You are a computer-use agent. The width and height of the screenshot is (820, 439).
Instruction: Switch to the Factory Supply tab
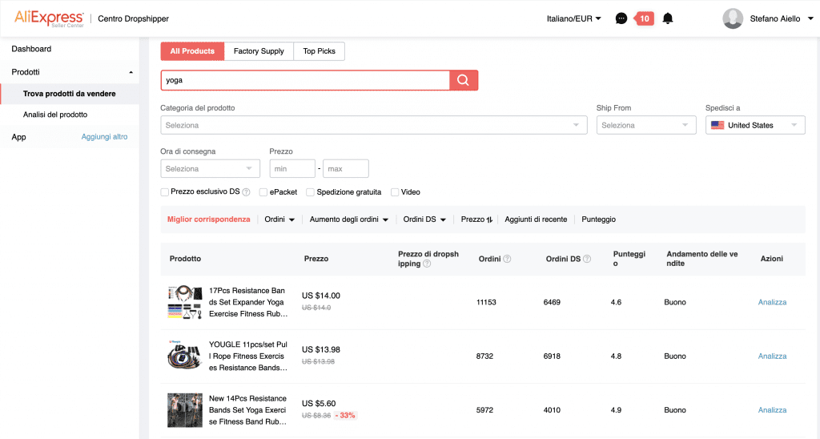259,51
